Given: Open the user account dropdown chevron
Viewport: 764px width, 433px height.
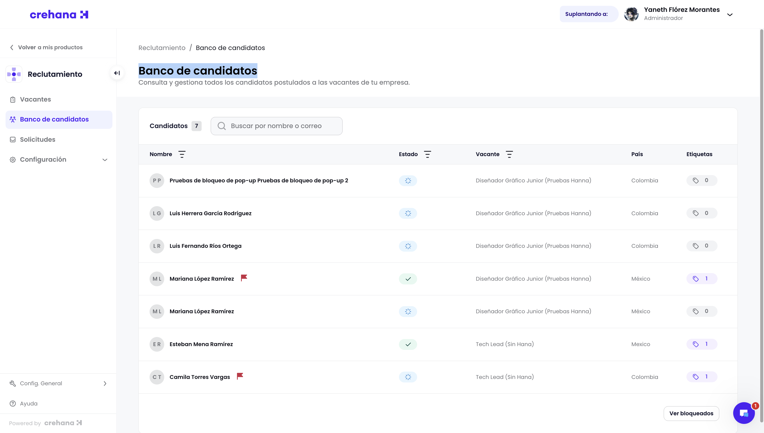Looking at the screenshot, I should click(x=729, y=15).
